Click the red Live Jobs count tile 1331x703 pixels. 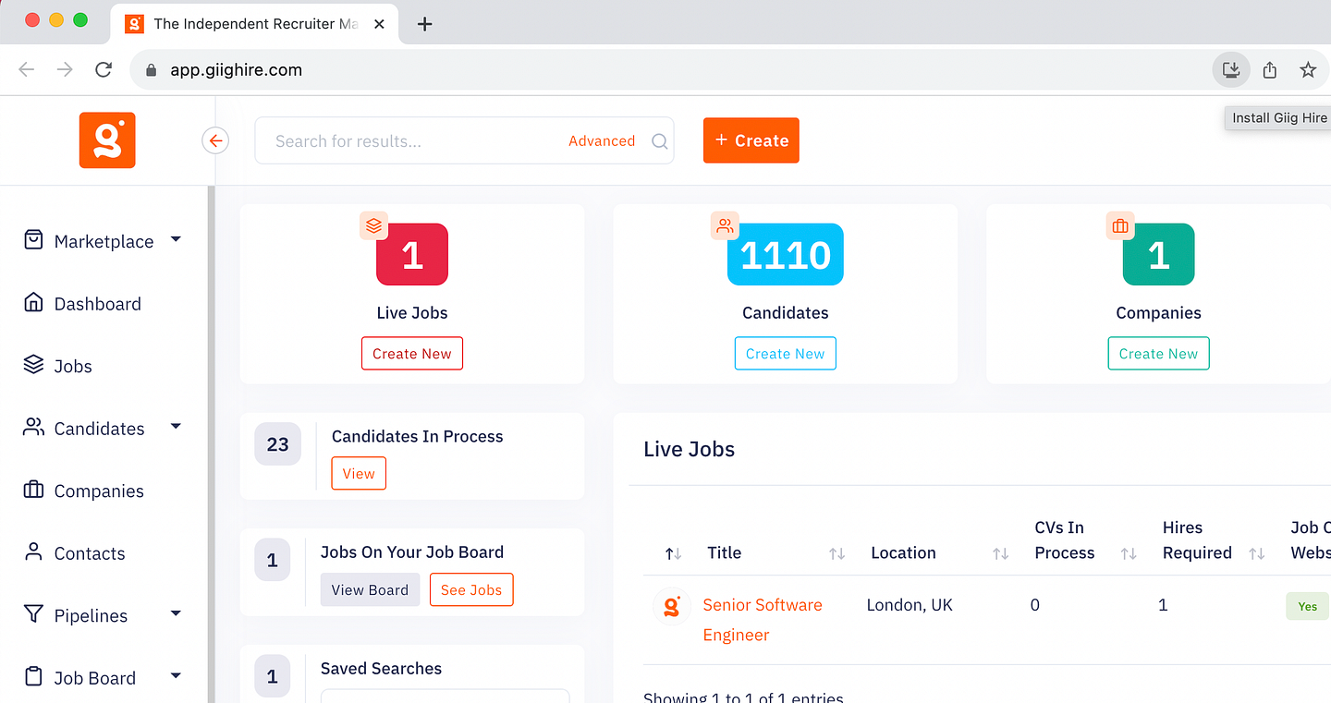tap(412, 254)
